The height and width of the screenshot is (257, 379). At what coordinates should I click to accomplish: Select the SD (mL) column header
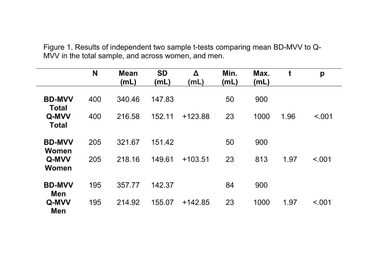tap(162, 77)
